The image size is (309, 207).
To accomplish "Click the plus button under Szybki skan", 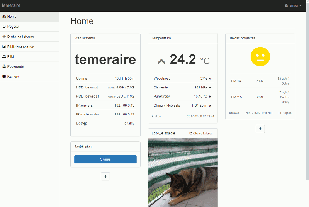I will coord(105,176).
